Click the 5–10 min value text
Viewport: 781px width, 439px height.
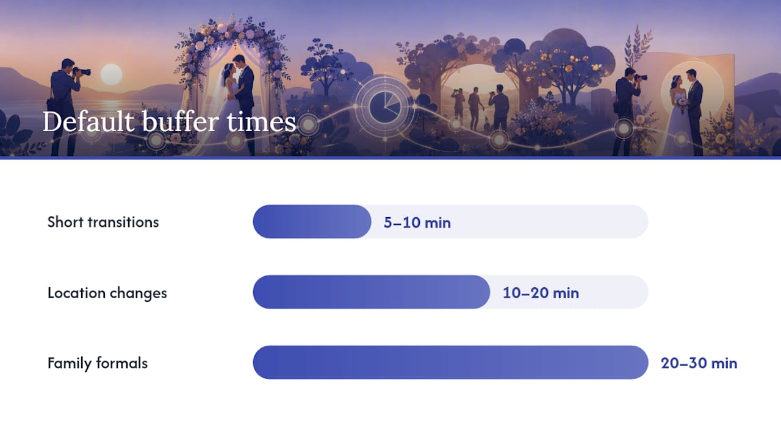click(417, 223)
